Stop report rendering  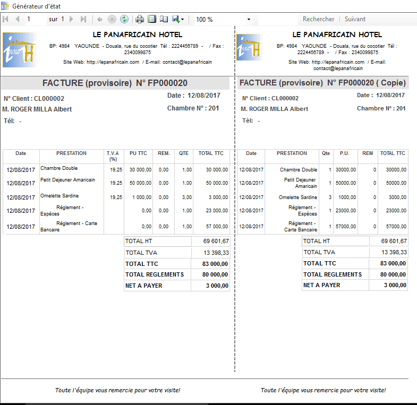112,19
